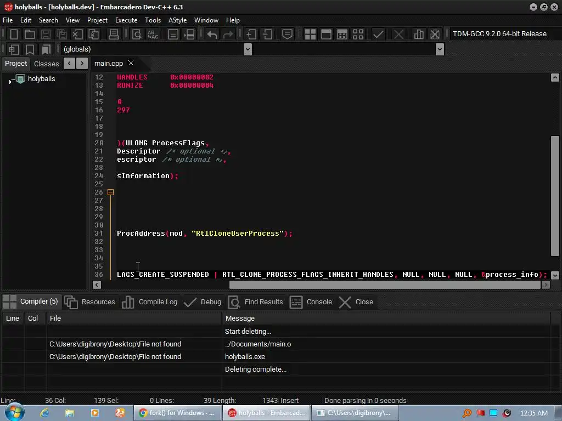
Task: Click the Indent toolbar icon
Action: [x=251, y=35]
